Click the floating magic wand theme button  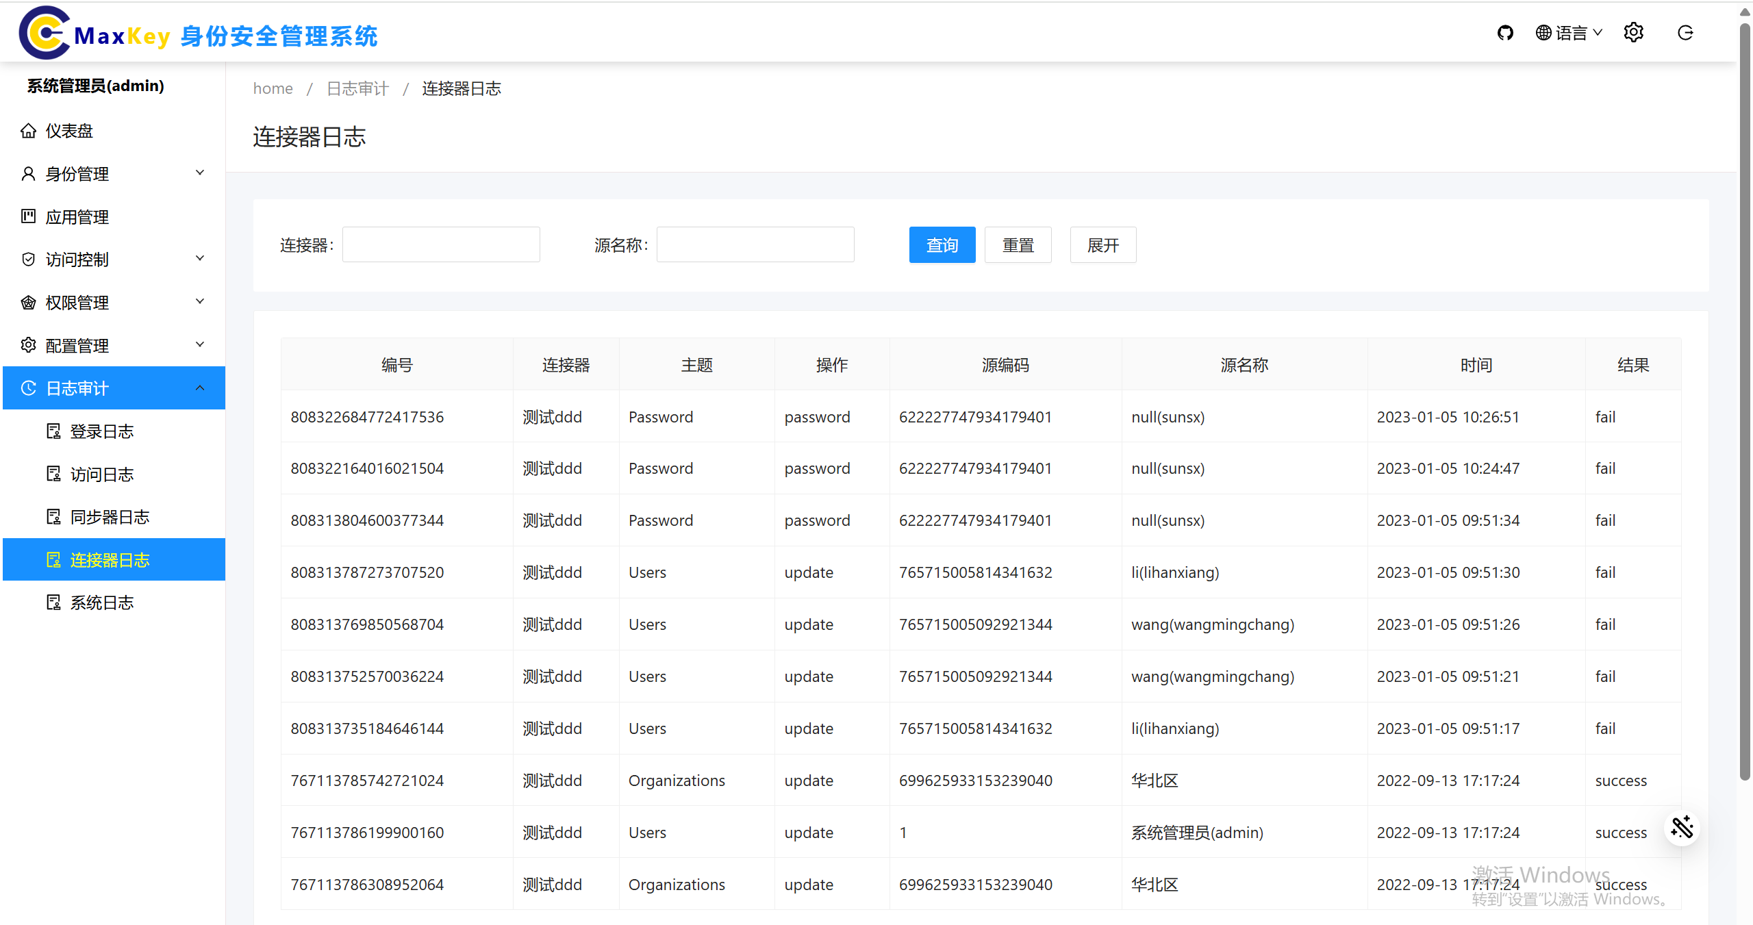[1682, 828]
